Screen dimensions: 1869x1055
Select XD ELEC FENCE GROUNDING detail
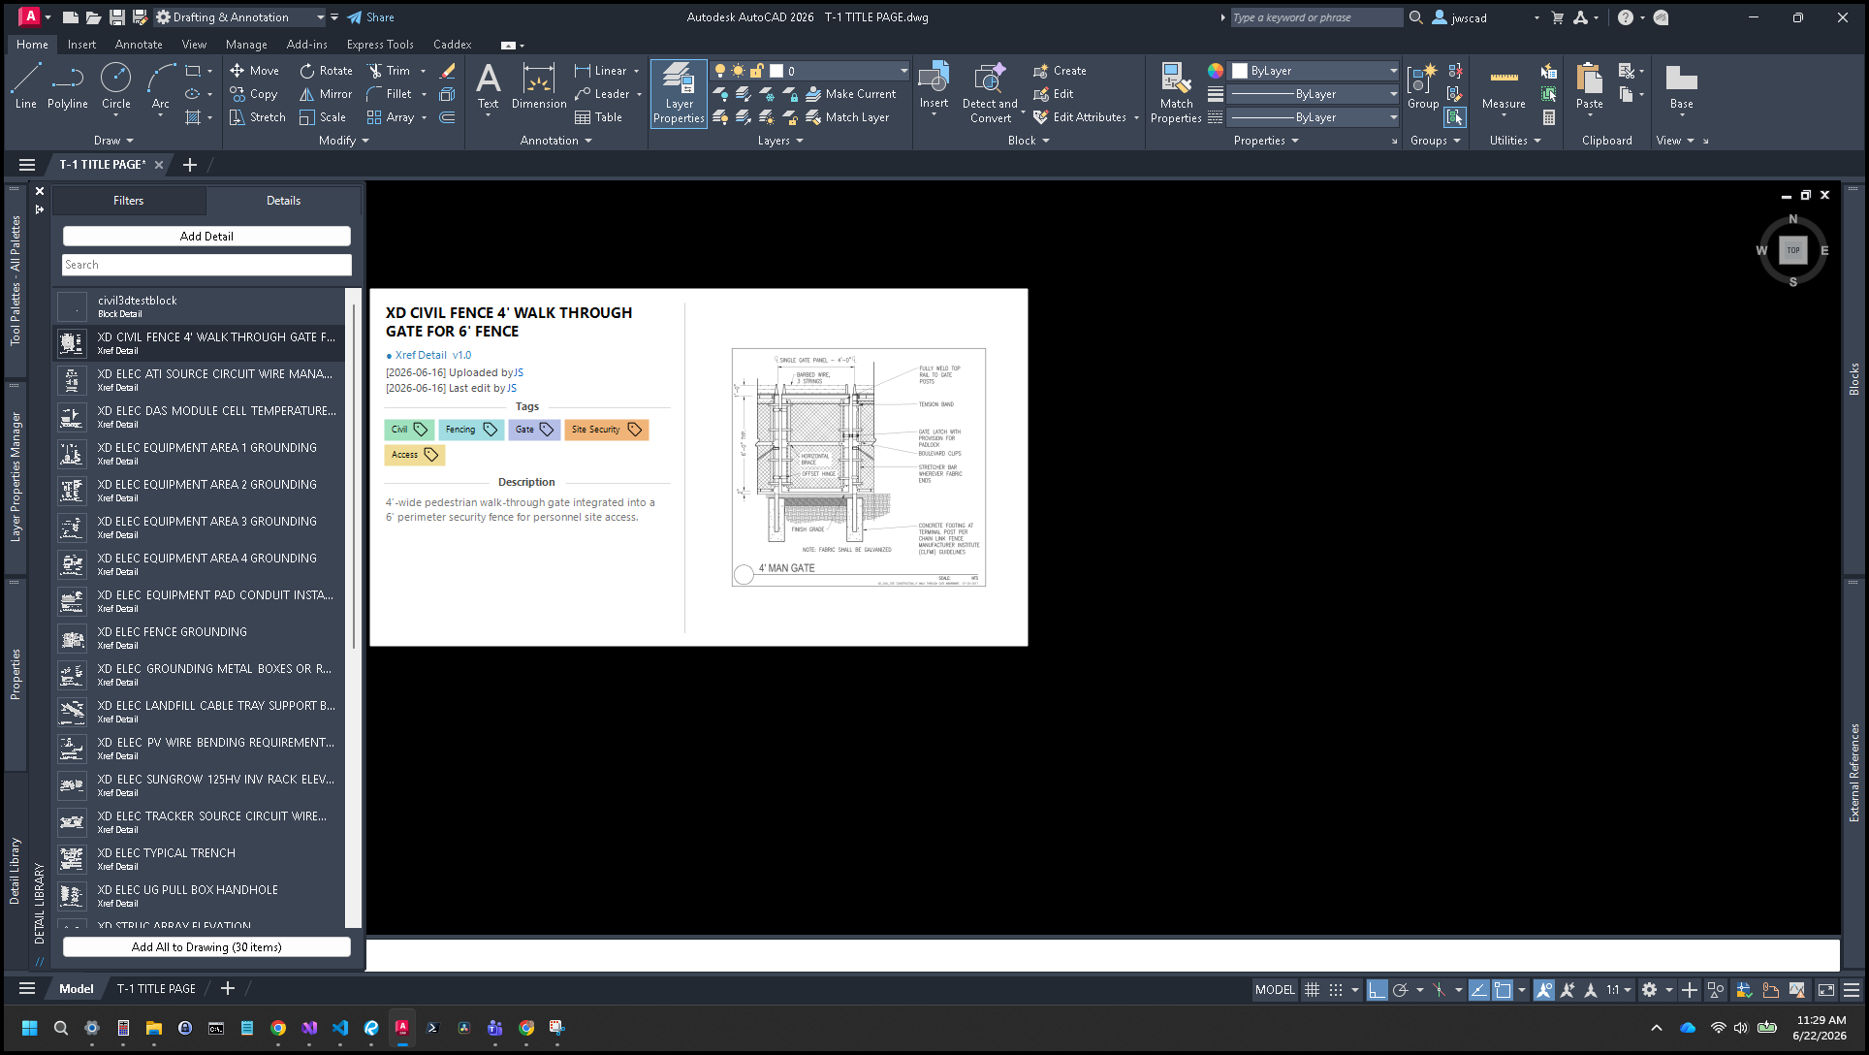pos(200,638)
